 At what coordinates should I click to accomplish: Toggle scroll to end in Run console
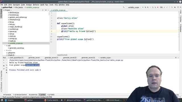[x=7, y=67]
